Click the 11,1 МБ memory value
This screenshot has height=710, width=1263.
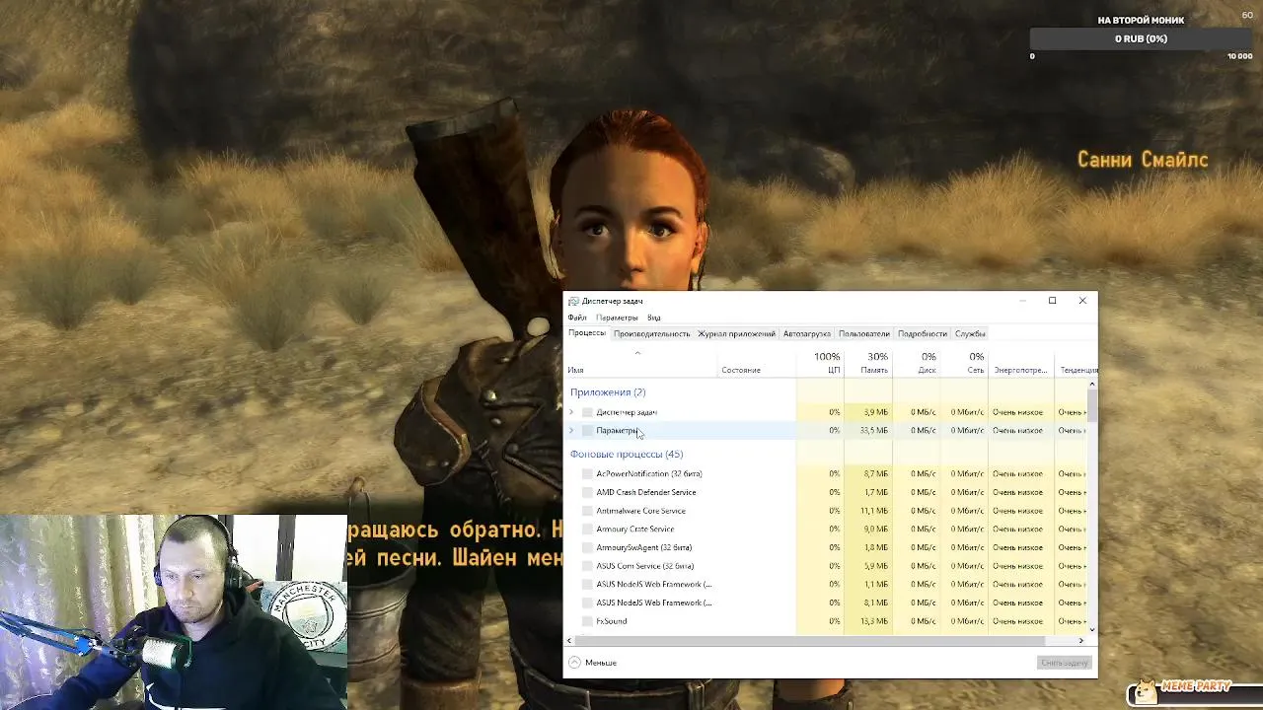pos(874,511)
